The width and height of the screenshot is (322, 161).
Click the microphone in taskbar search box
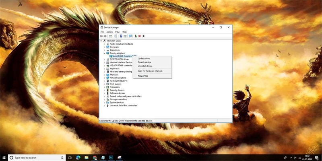coord(62,158)
